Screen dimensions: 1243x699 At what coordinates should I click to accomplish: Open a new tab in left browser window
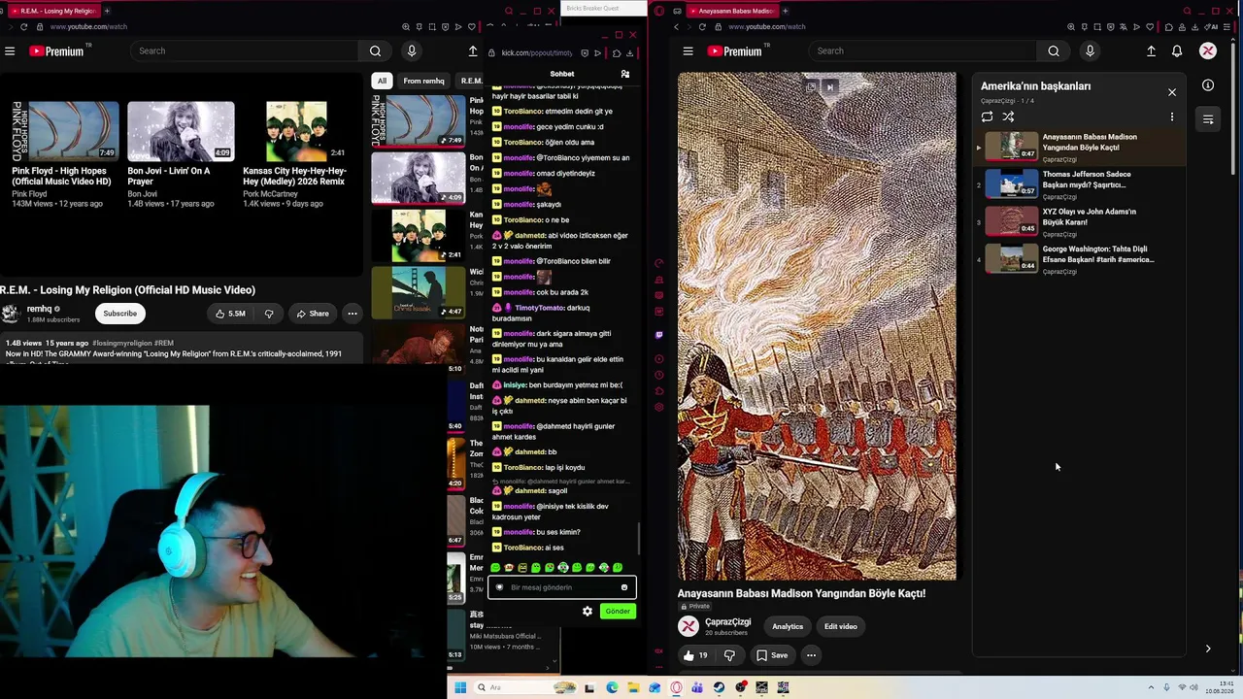tap(107, 11)
